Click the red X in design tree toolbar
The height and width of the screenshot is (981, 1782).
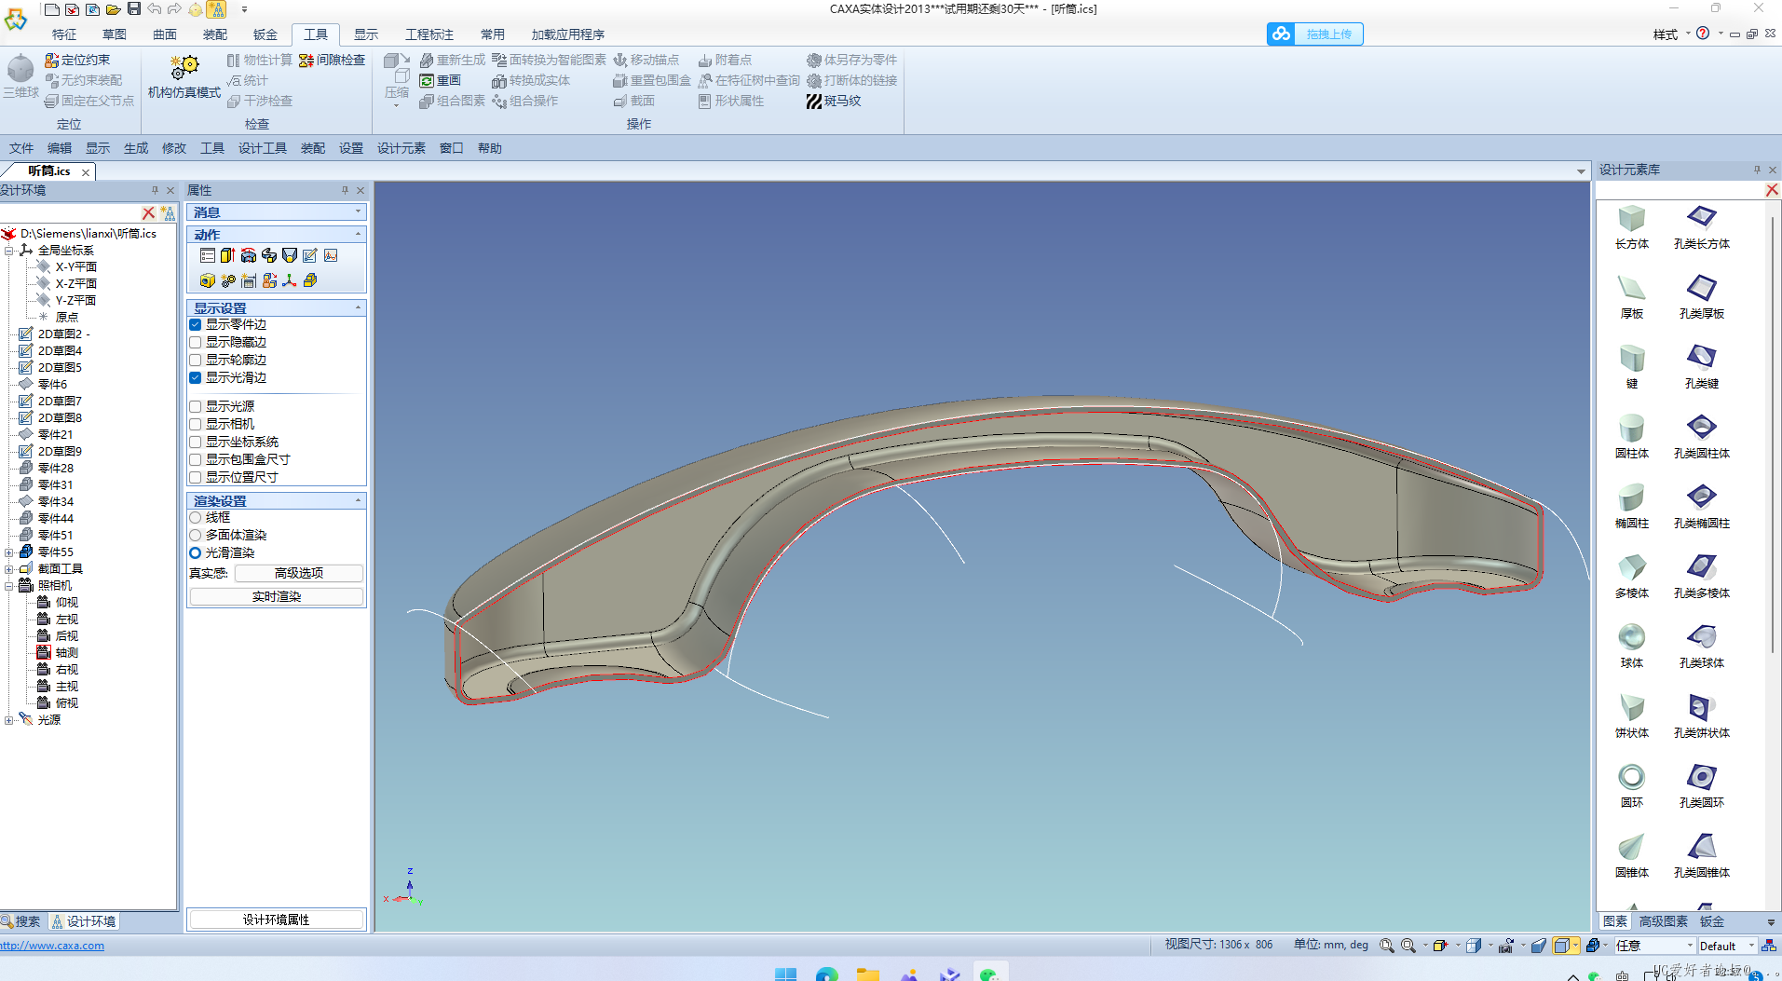coord(148,213)
